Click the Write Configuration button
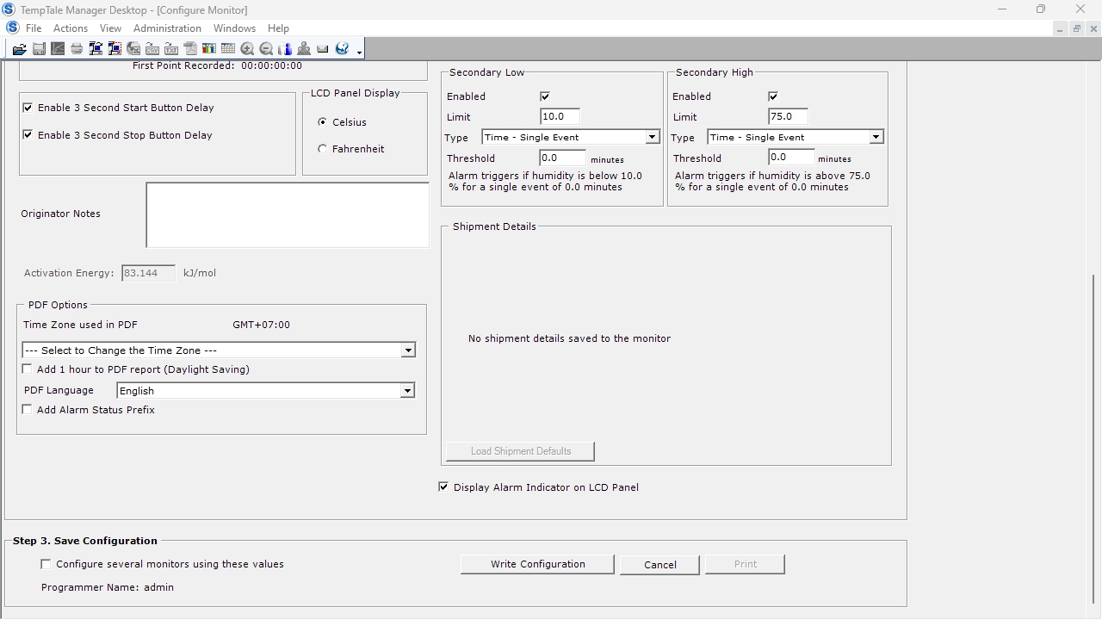The height and width of the screenshot is (620, 1102). [538, 564]
